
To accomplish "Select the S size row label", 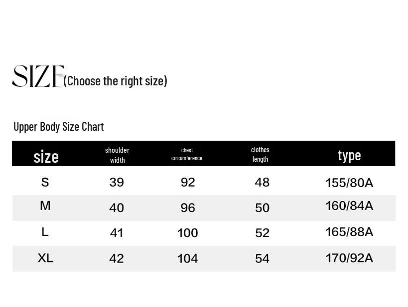I will [45, 182].
